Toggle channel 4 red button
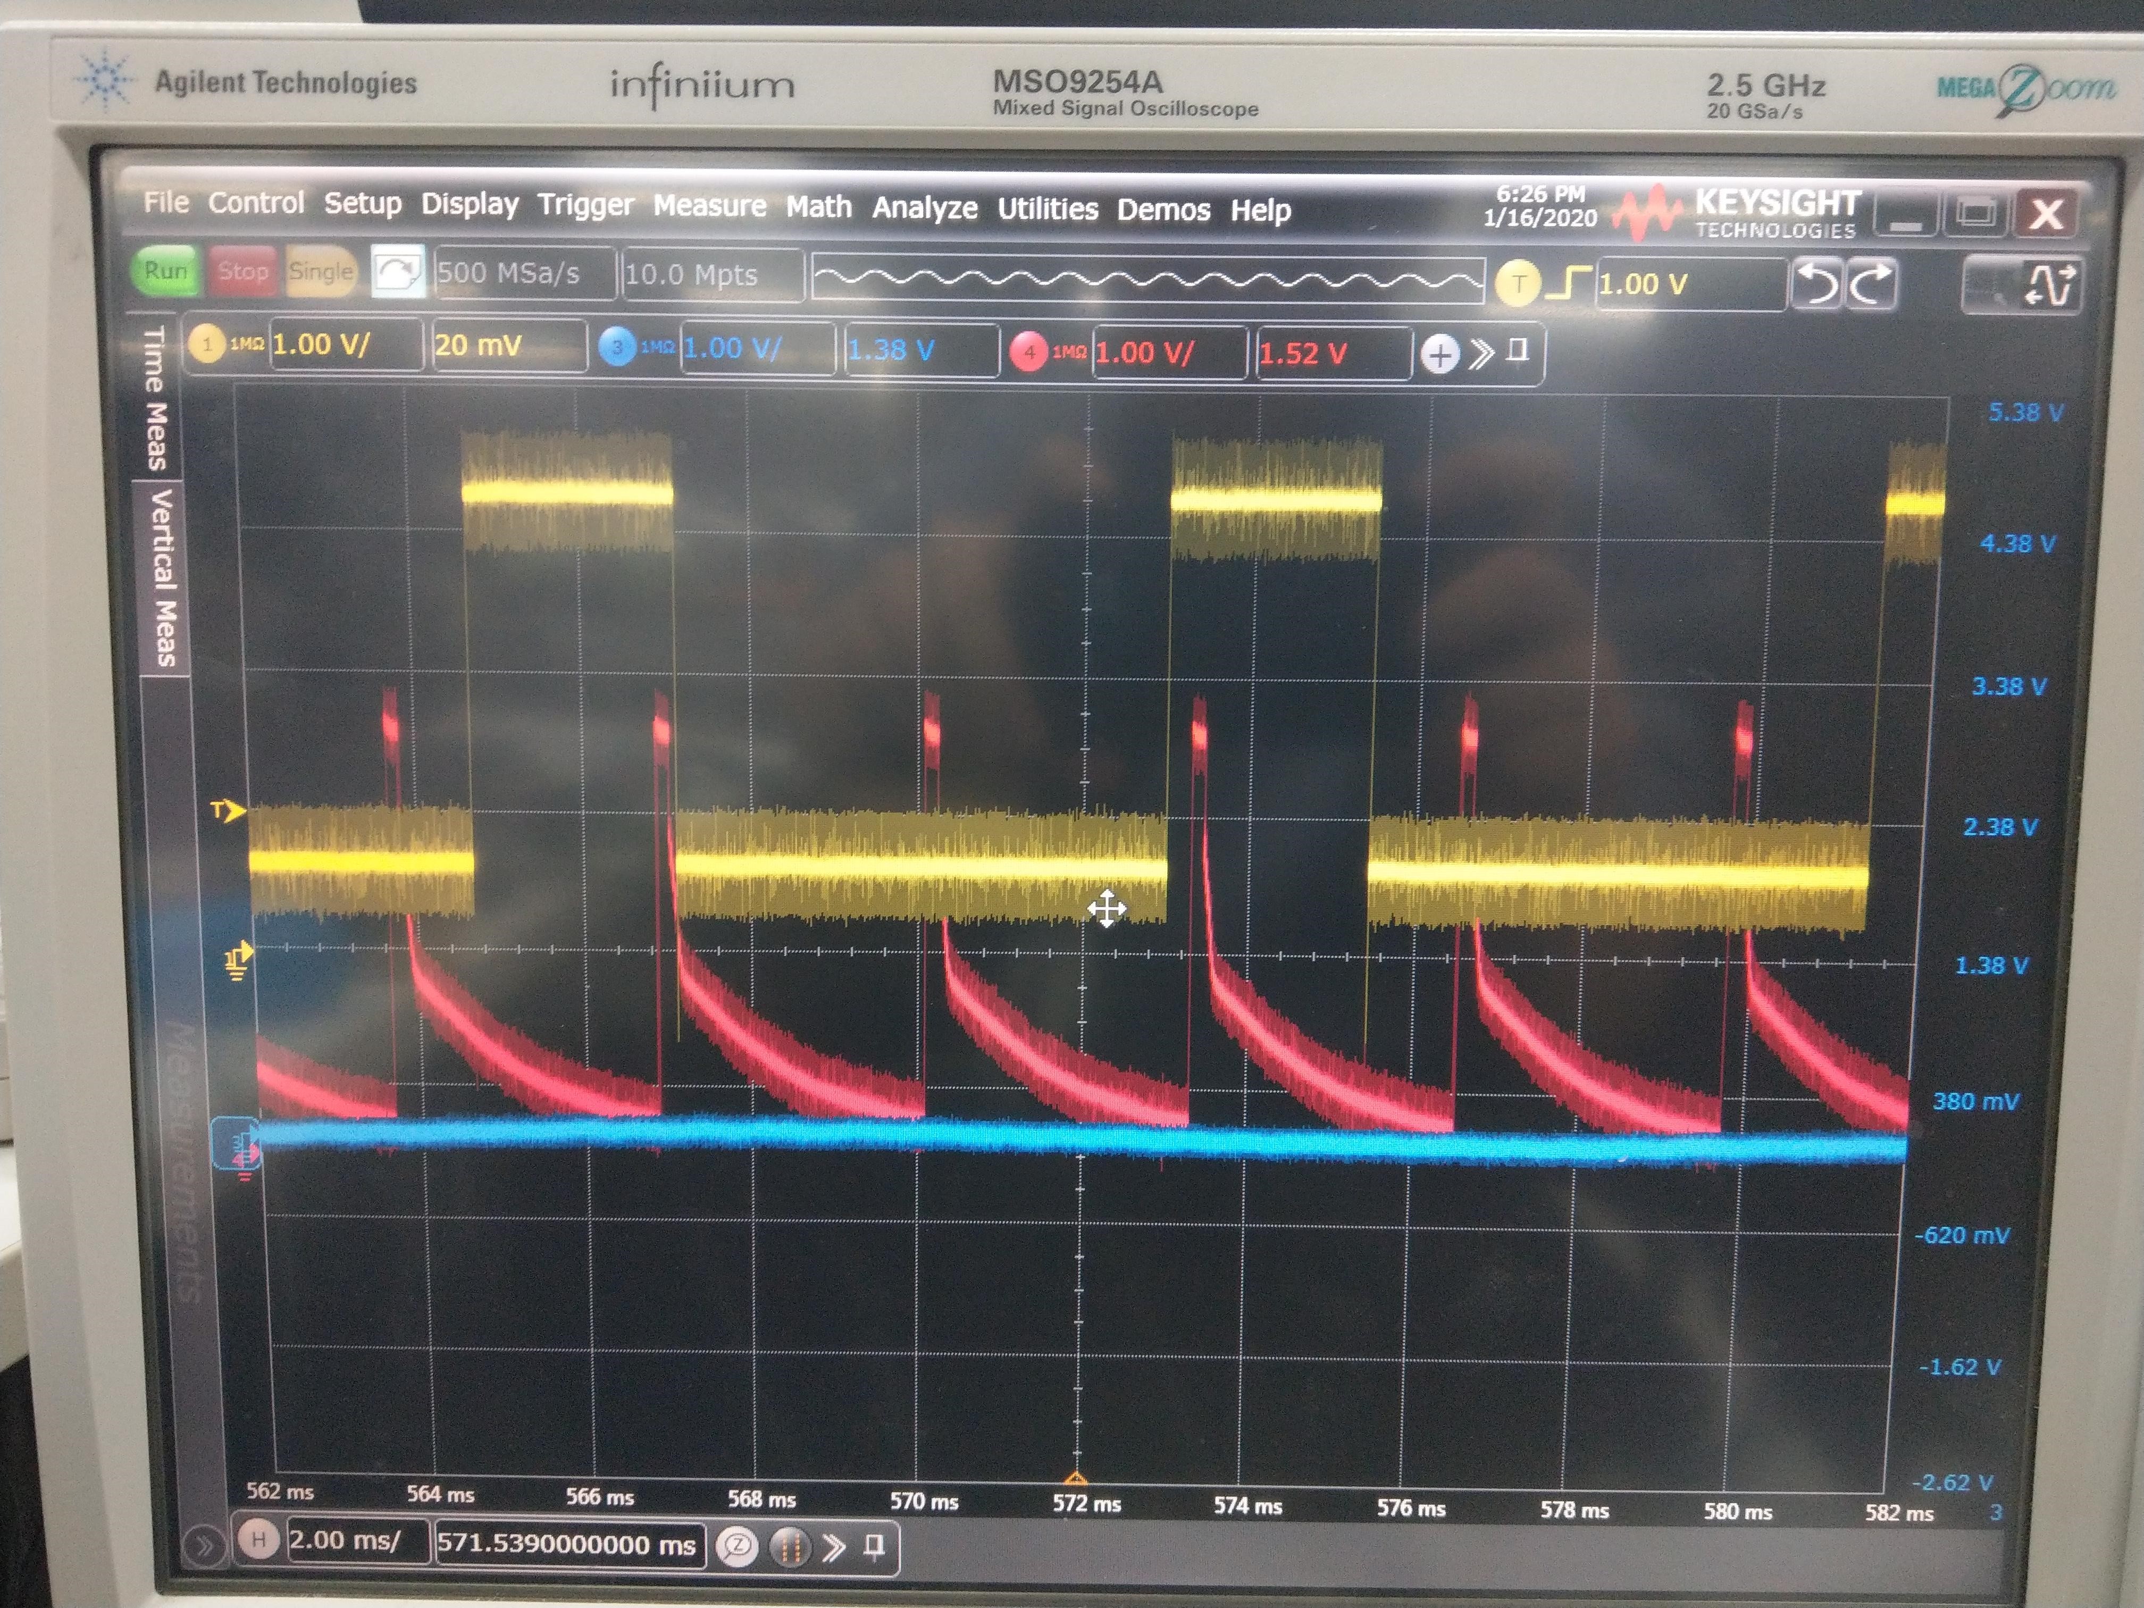 point(1028,352)
